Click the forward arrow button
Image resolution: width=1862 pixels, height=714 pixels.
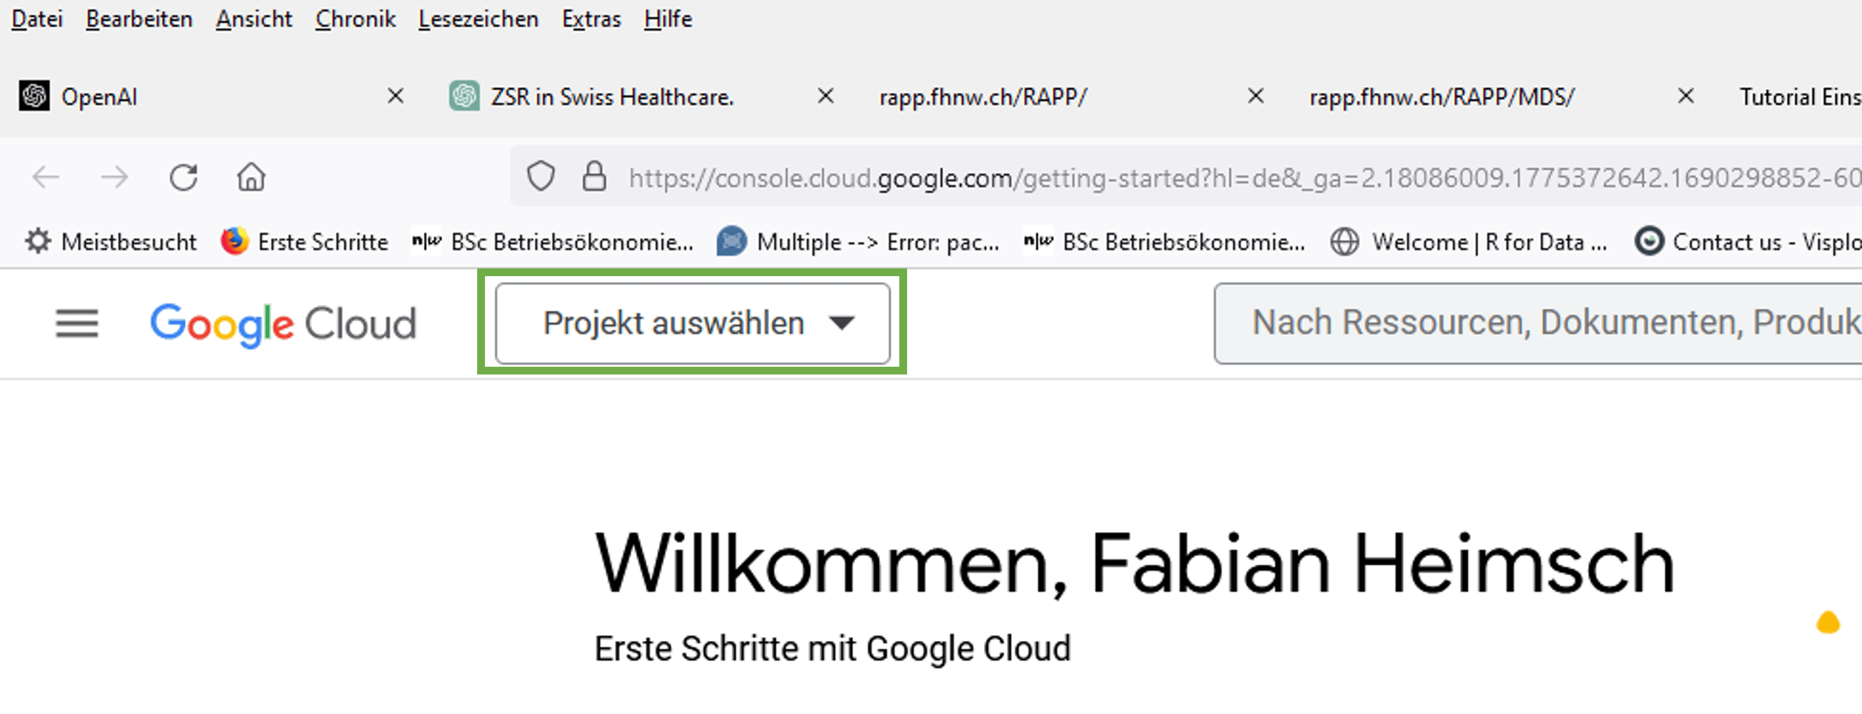[x=114, y=178]
